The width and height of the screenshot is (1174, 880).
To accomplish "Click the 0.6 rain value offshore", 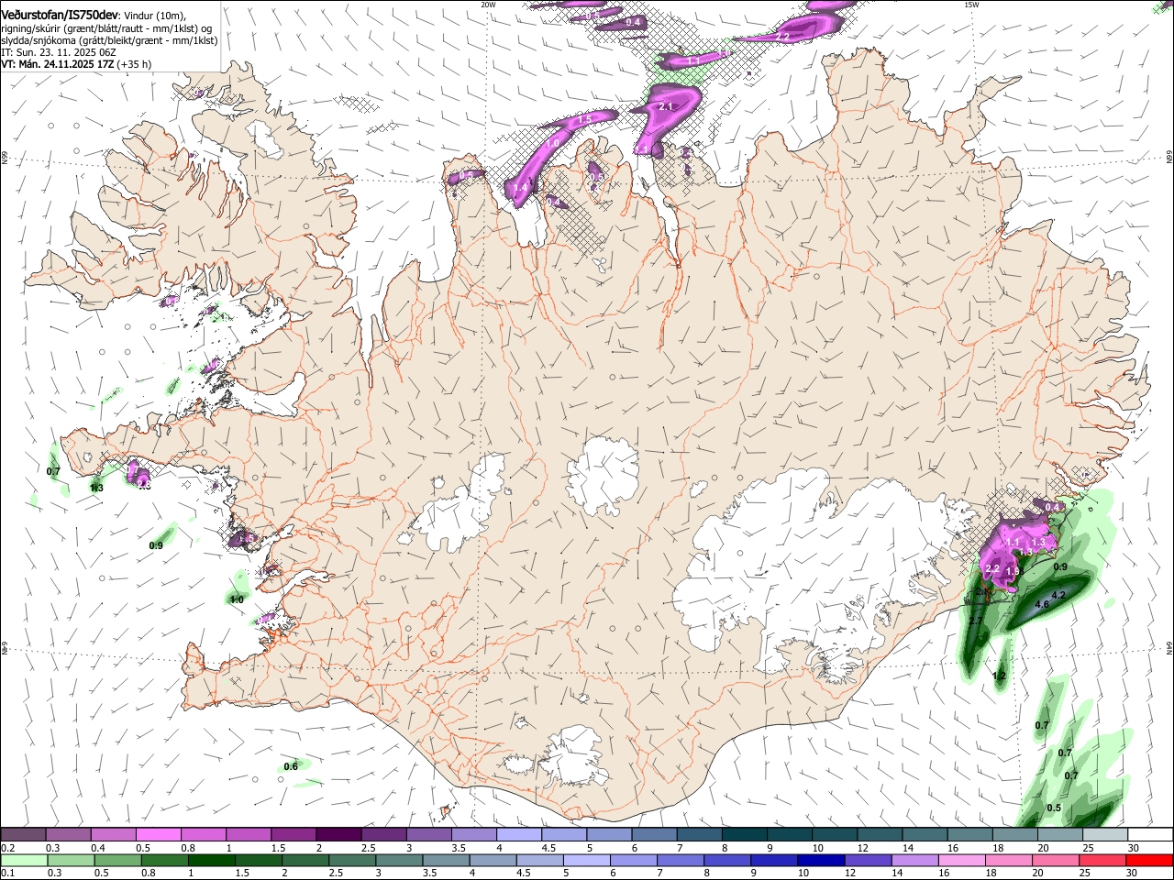I will tap(291, 766).
